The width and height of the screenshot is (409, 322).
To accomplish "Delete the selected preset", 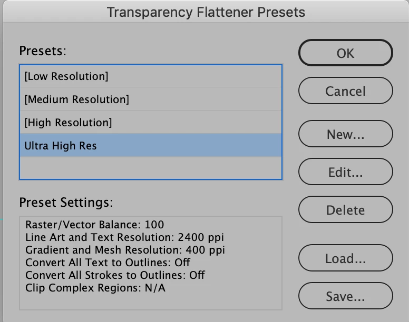I will (345, 210).
